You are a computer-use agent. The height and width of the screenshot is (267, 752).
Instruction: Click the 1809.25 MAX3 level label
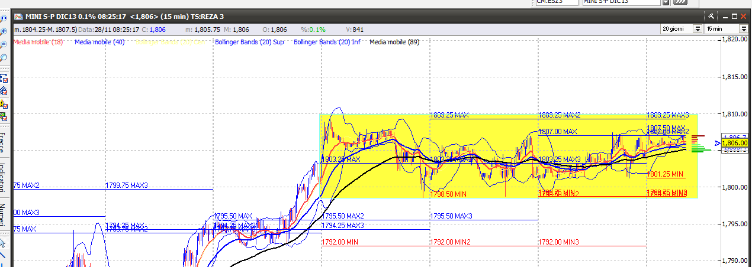668,115
